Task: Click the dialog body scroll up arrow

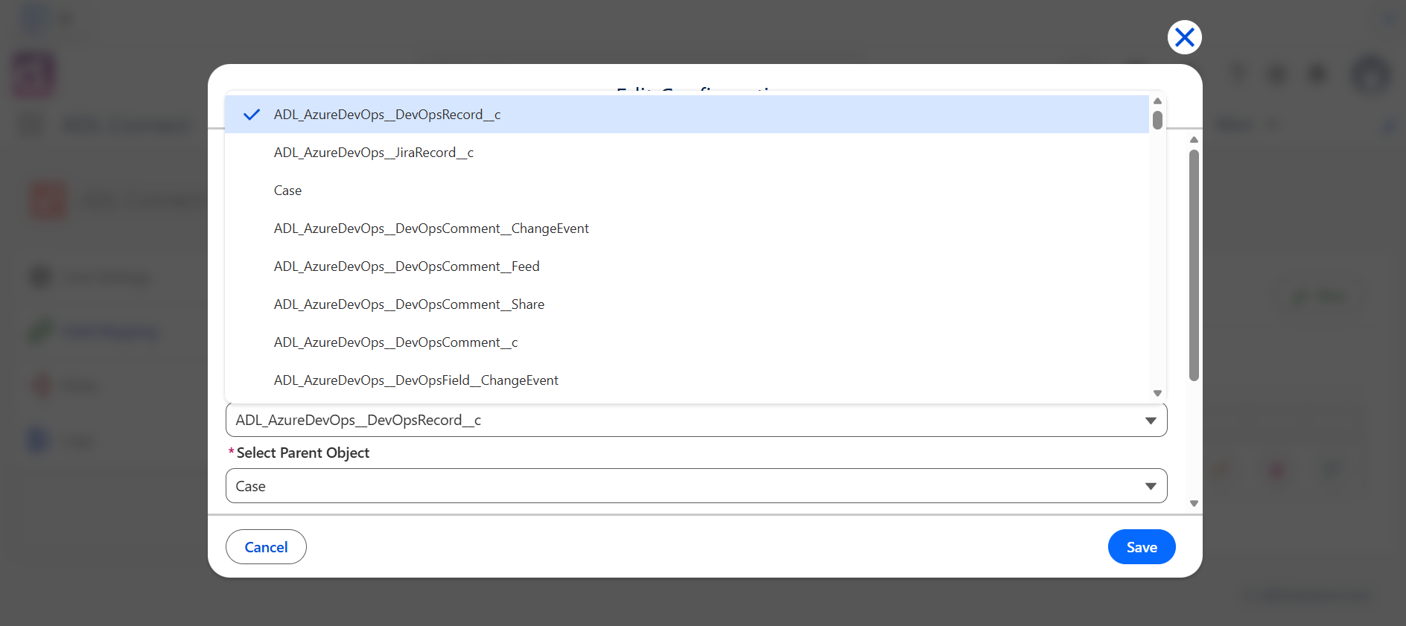Action: tap(1194, 140)
